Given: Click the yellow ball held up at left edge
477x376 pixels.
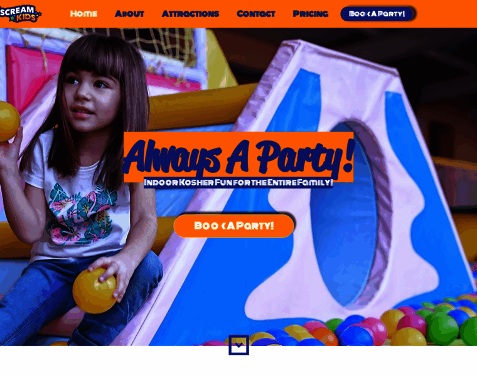Looking at the screenshot, I should click(9, 122).
